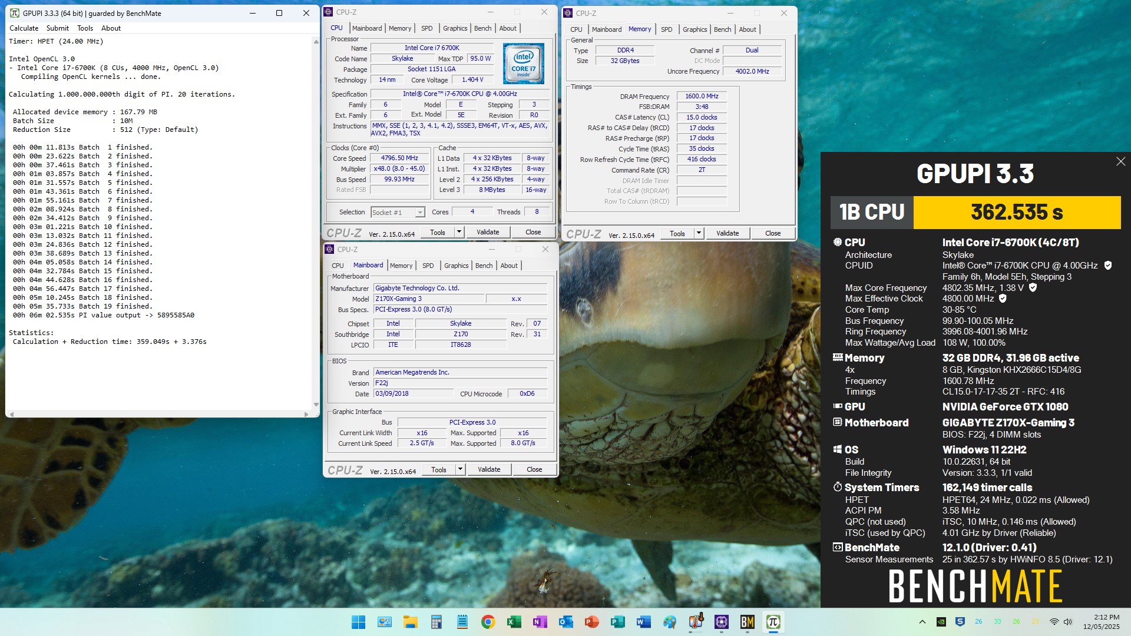
Task: Switch to SPD tab in CPU-Z Memory window
Action: pyautogui.click(x=666, y=29)
